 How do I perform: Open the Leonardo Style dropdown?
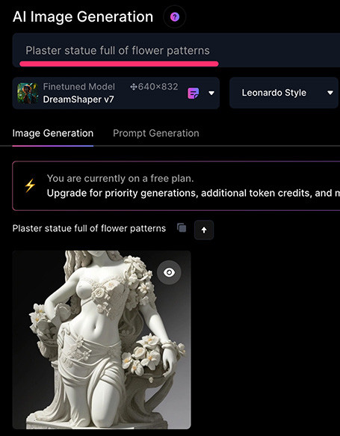point(284,93)
